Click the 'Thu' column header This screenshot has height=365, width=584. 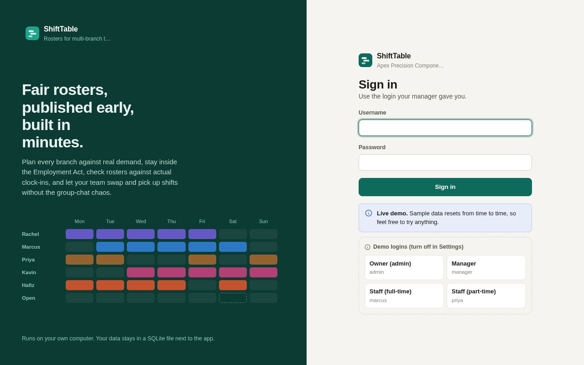point(172,221)
